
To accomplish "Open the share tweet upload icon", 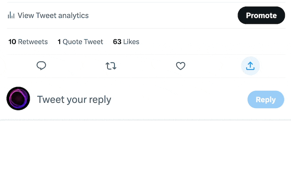I will click(250, 66).
